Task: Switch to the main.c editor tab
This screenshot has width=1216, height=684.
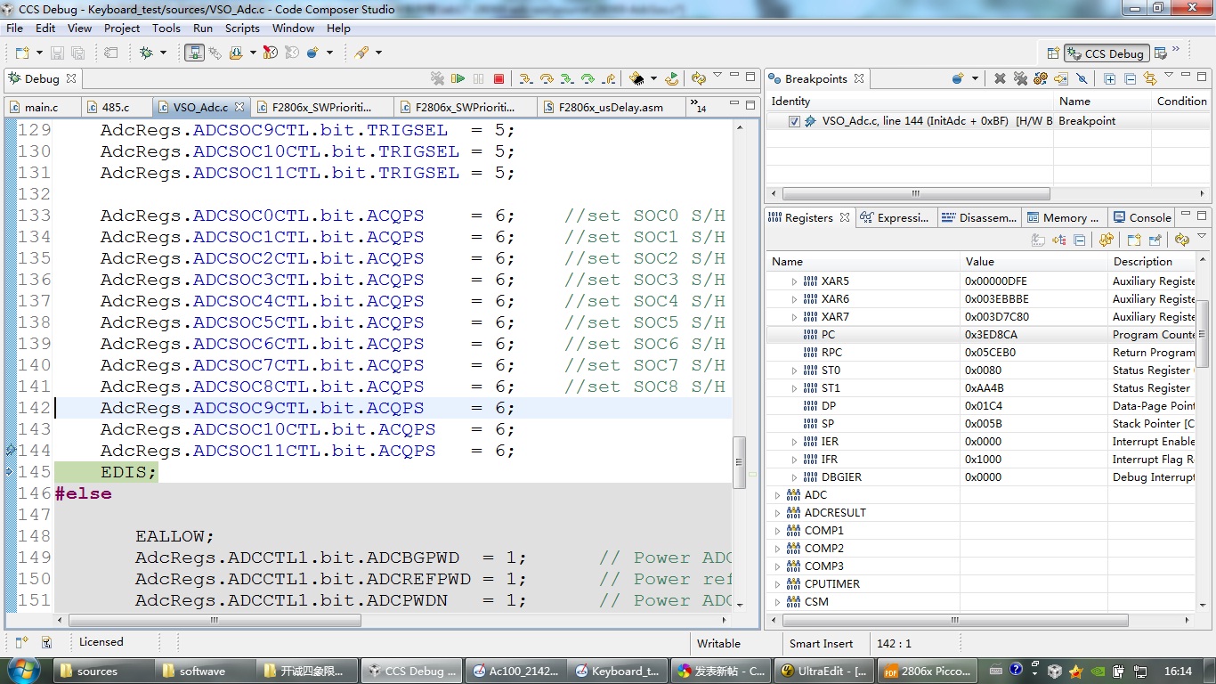Action: click(41, 107)
